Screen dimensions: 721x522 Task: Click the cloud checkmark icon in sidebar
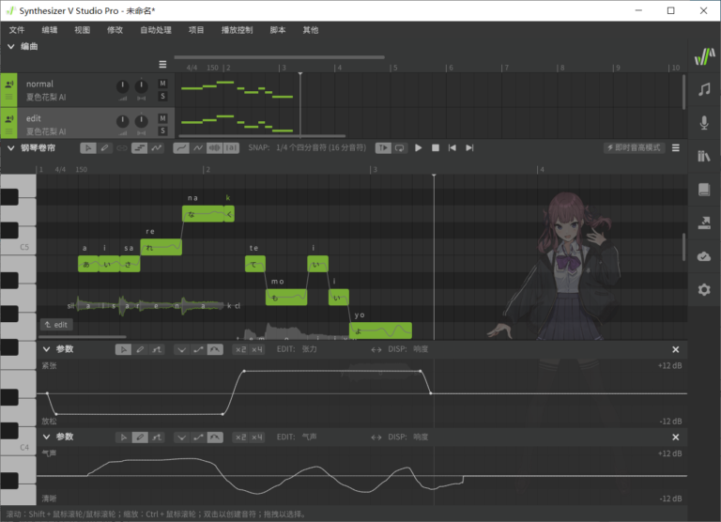[704, 255]
